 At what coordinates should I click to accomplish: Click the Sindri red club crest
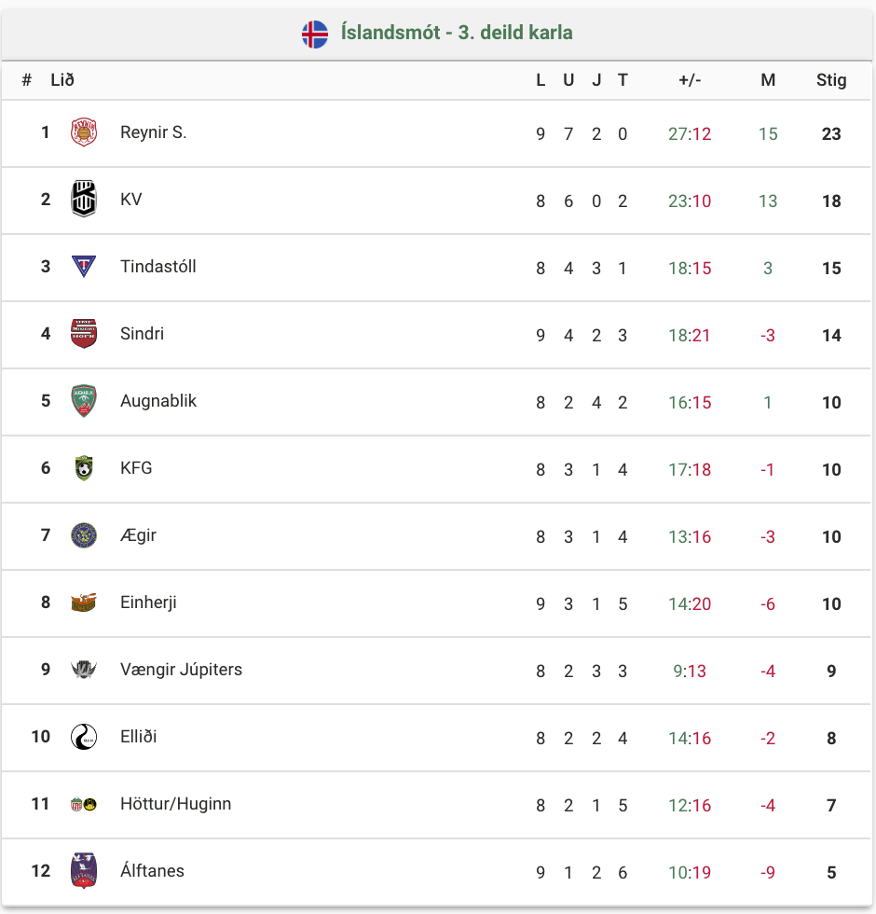coord(83,334)
